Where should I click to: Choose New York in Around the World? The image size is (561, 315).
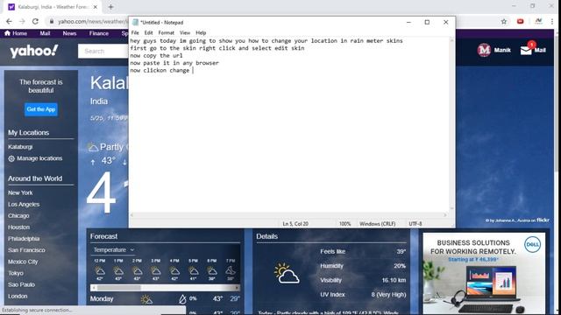[x=20, y=192]
